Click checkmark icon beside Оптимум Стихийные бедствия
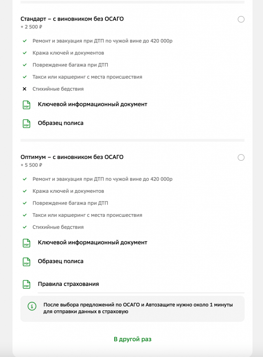This screenshot has width=263, height=357. (24, 227)
